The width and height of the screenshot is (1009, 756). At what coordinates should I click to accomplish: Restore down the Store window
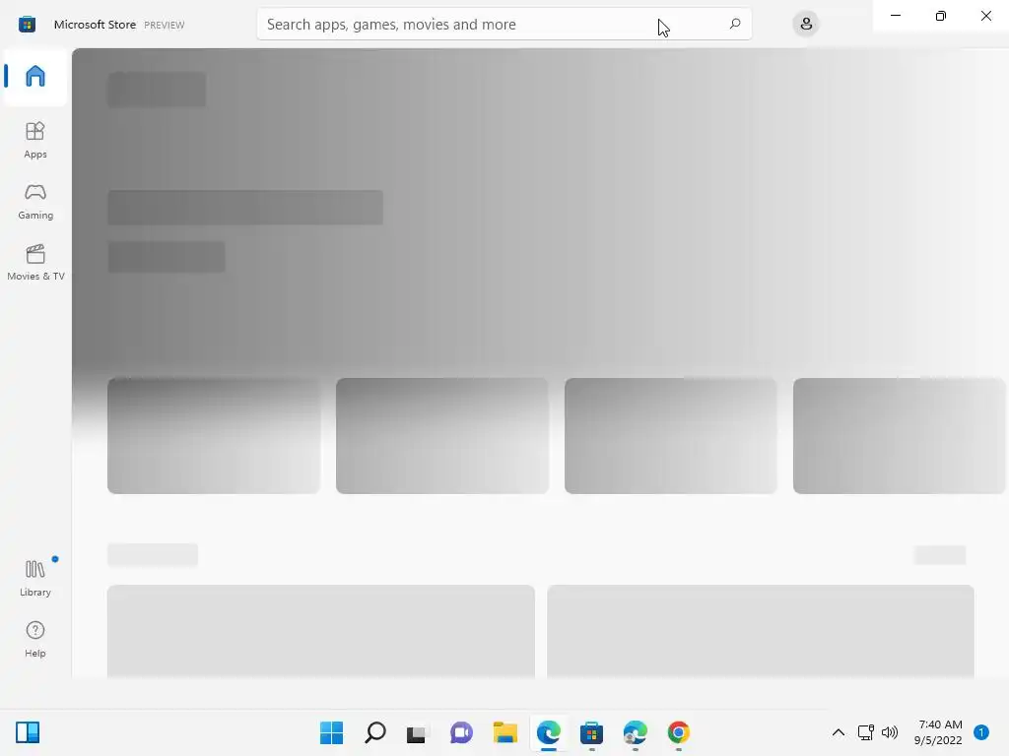941,16
